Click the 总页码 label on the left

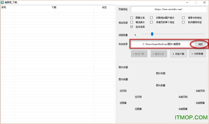pyautogui.click(x=123, y=91)
